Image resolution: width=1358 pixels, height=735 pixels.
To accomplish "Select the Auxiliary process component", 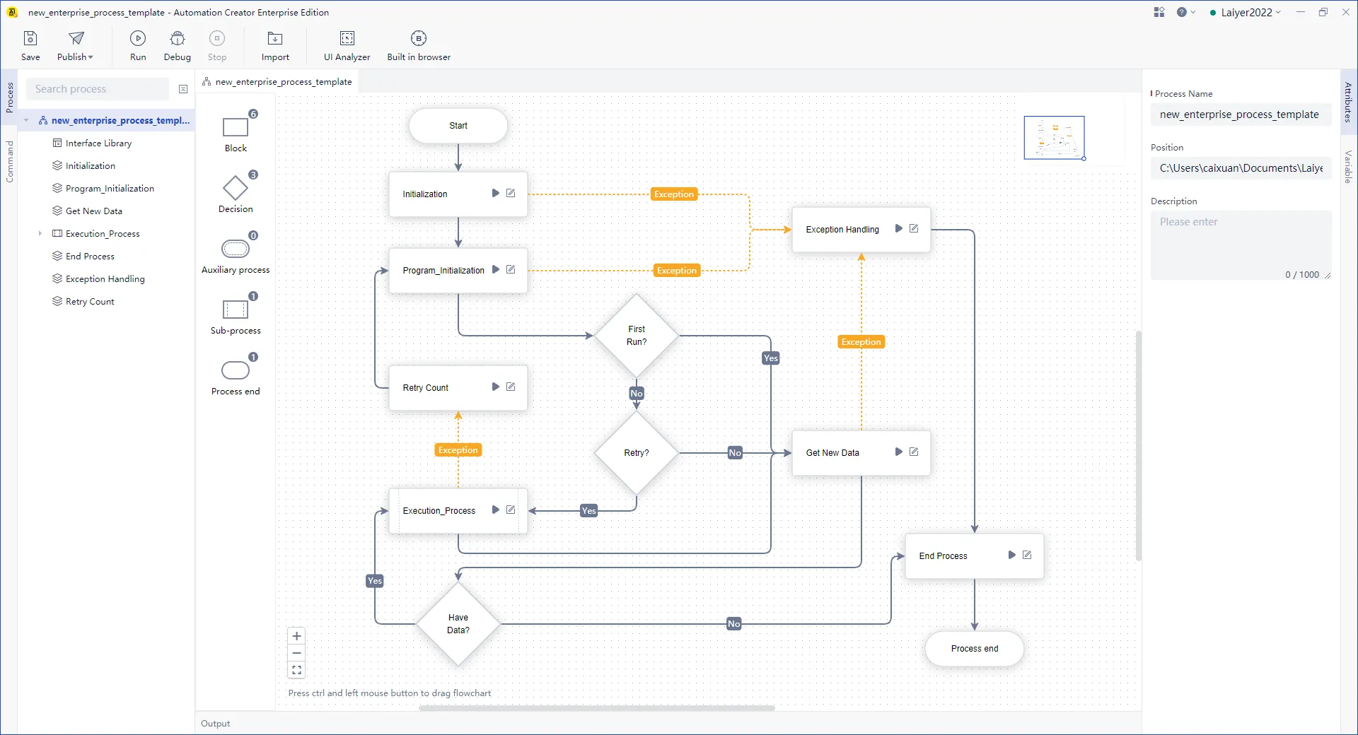I will point(236,254).
